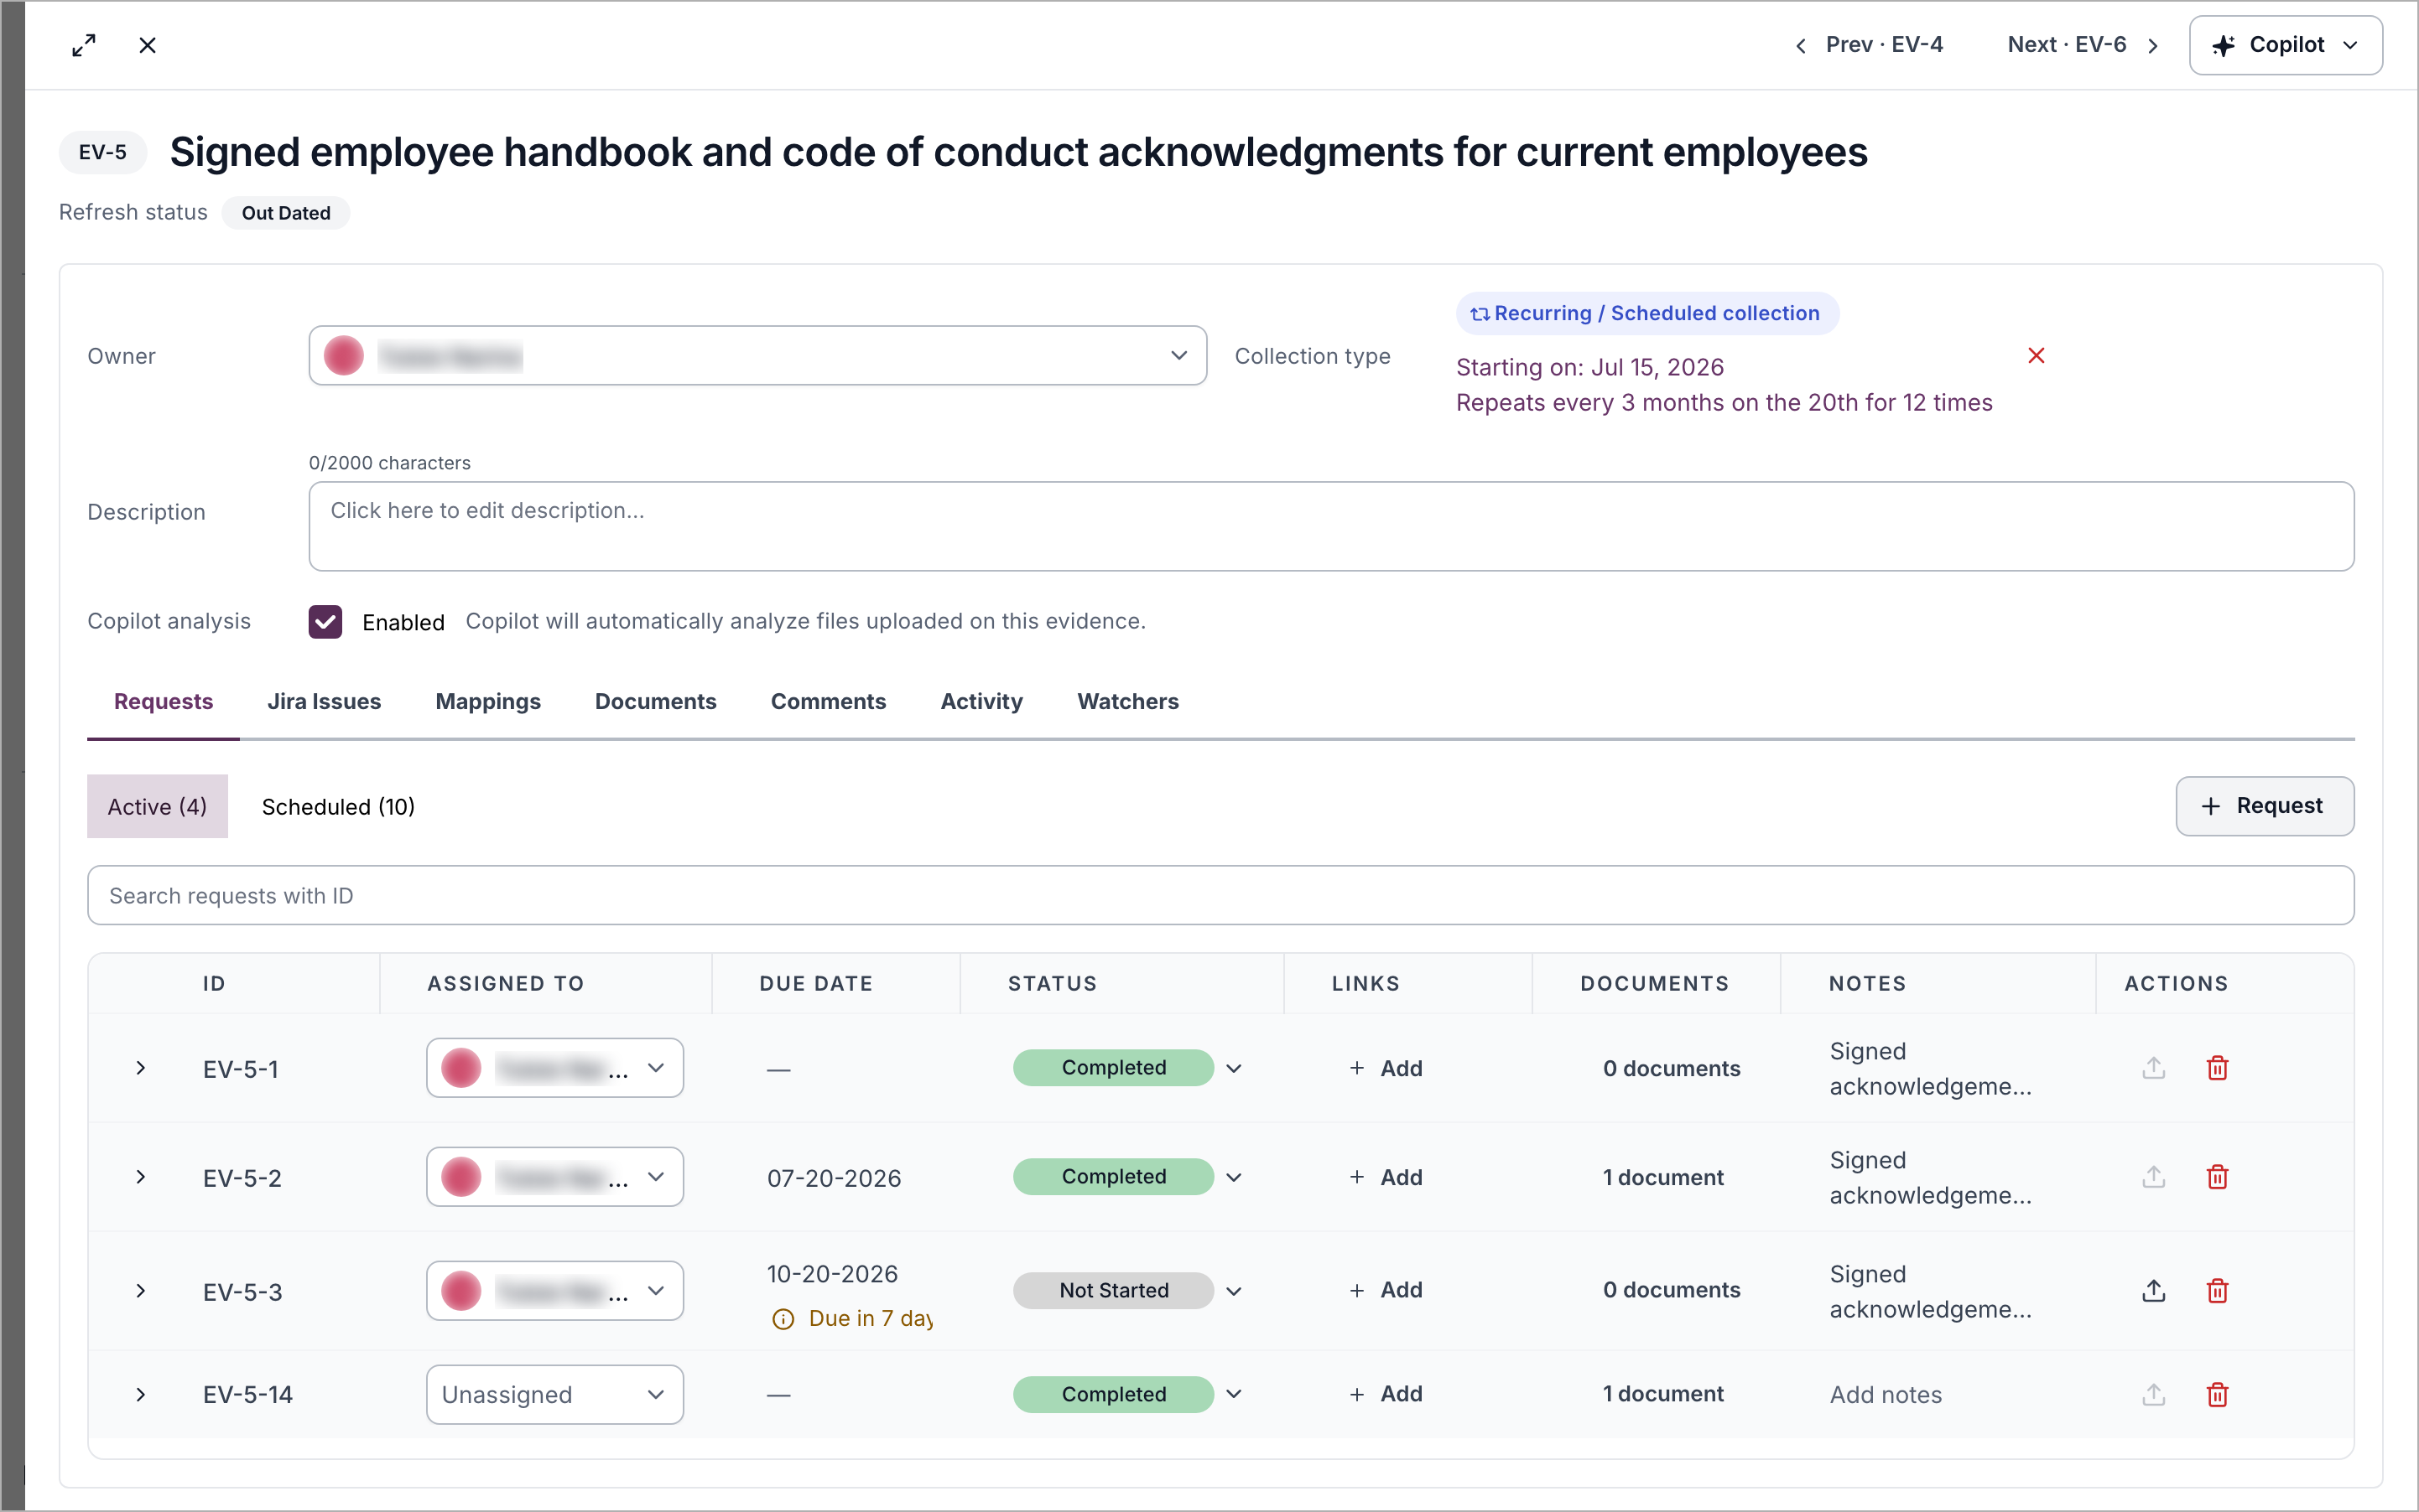Change status of EV-5-3 Not Started
This screenshot has width=2419, height=1512.
1128,1291
